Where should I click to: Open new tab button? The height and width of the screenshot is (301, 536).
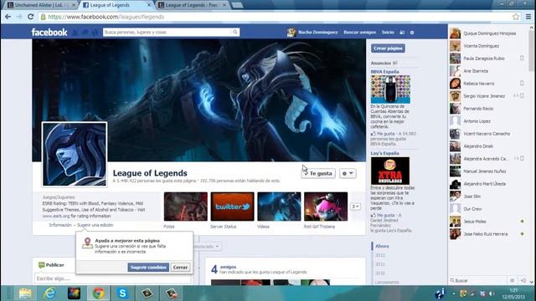(x=237, y=5)
